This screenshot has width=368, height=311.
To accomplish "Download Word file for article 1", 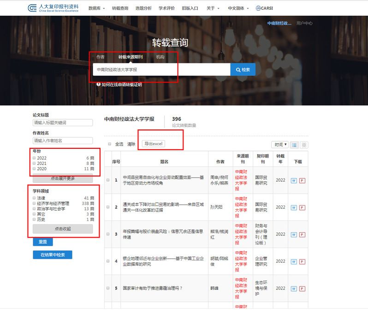I will pos(294,180).
